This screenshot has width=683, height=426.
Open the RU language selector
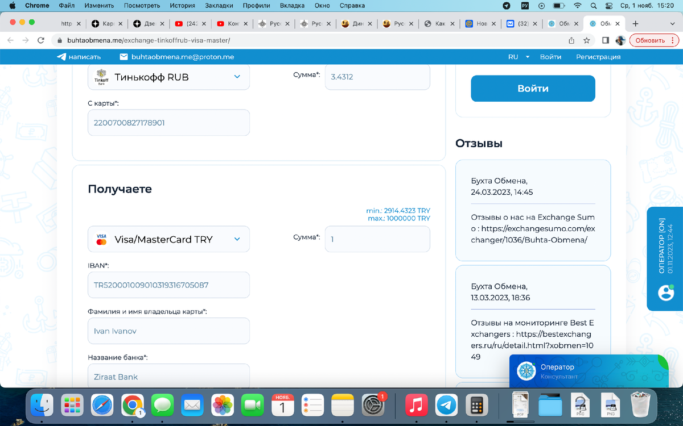pos(519,57)
